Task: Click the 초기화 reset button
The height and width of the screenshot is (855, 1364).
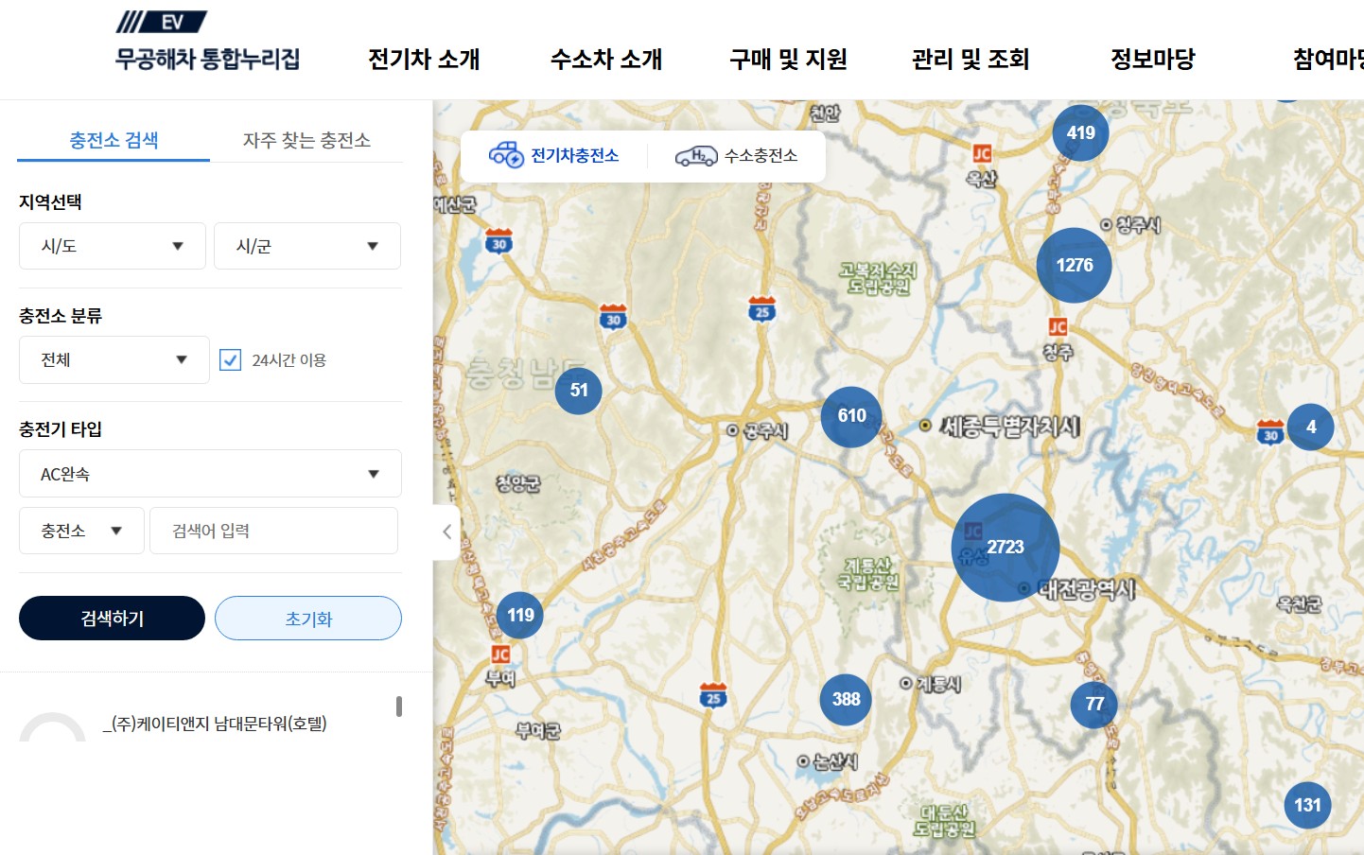Action: [x=307, y=618]
